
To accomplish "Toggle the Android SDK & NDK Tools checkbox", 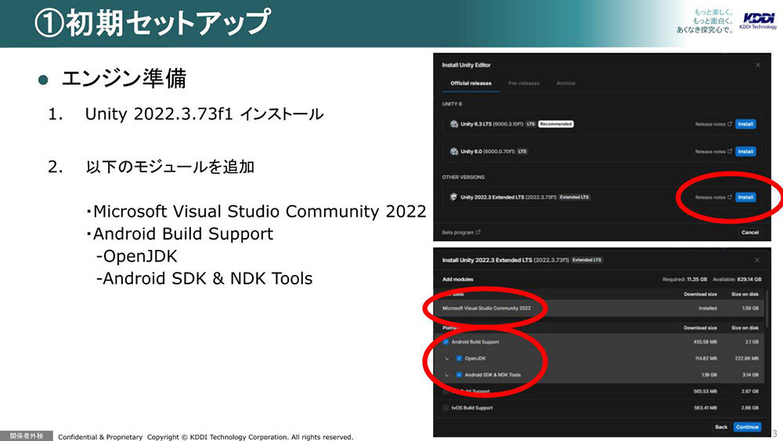I will pos(459,374).
